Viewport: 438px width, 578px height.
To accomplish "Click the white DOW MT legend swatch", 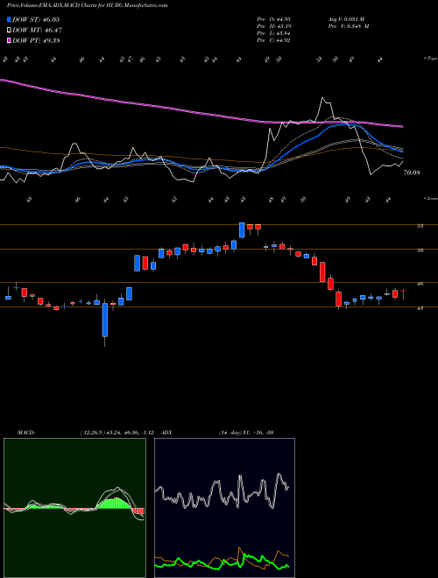I will pos(10,31).
